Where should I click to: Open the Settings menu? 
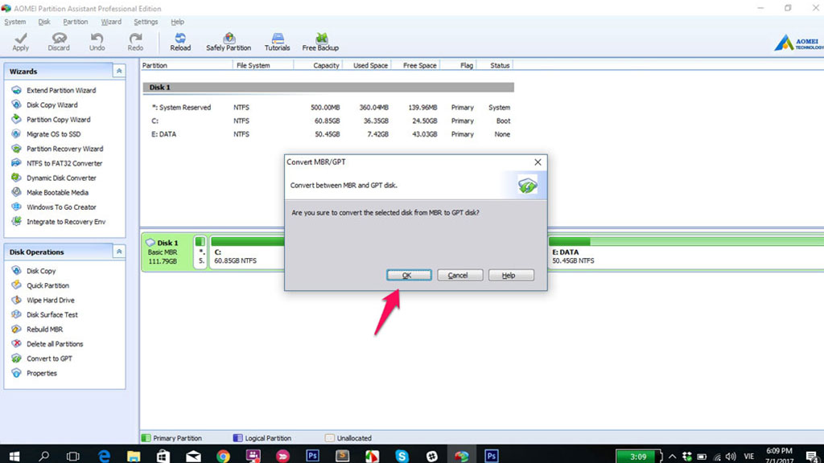[x=146, y=22]
